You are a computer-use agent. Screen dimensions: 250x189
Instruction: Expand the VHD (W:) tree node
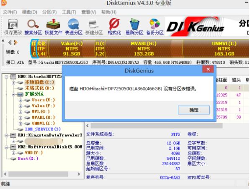[13, 153]
